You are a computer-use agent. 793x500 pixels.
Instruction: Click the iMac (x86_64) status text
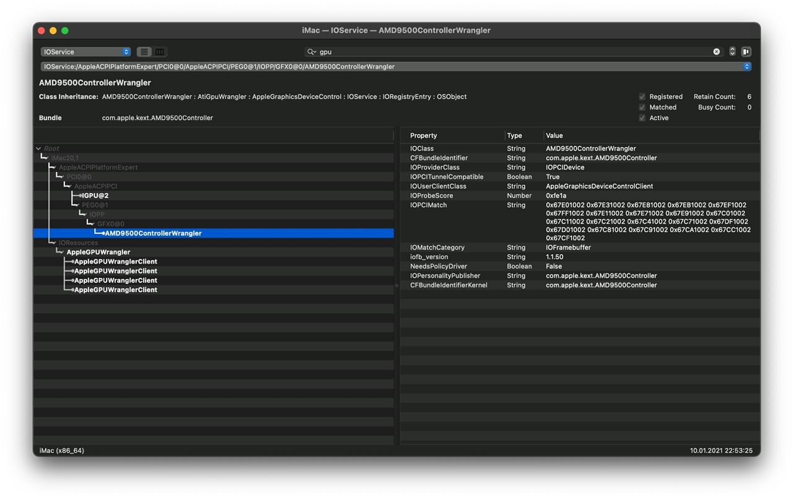tap(62, 450)
